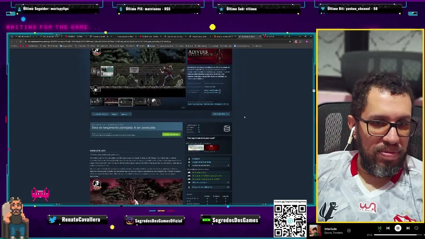Go to previous Spotify track
The image size is (425, 239).
(x=388, y=228)
